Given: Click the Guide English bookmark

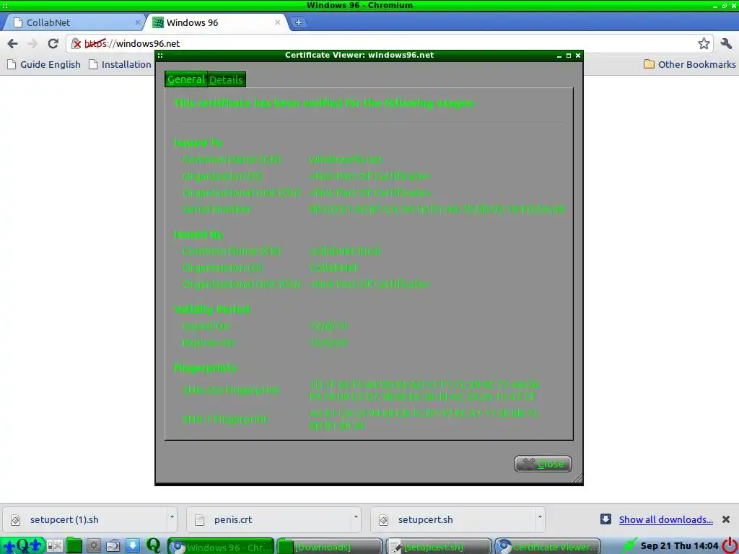Looking at the screenshot, I should (x=44, y=64).
